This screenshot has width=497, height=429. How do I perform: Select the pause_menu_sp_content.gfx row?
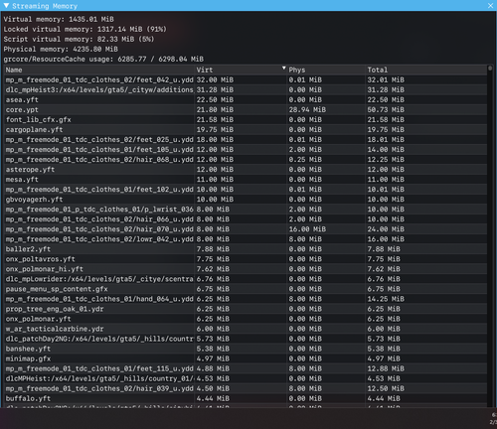pyautogui.click(x=246, y=289)
